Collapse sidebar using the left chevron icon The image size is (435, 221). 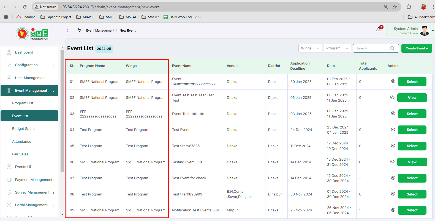point(67,30)
